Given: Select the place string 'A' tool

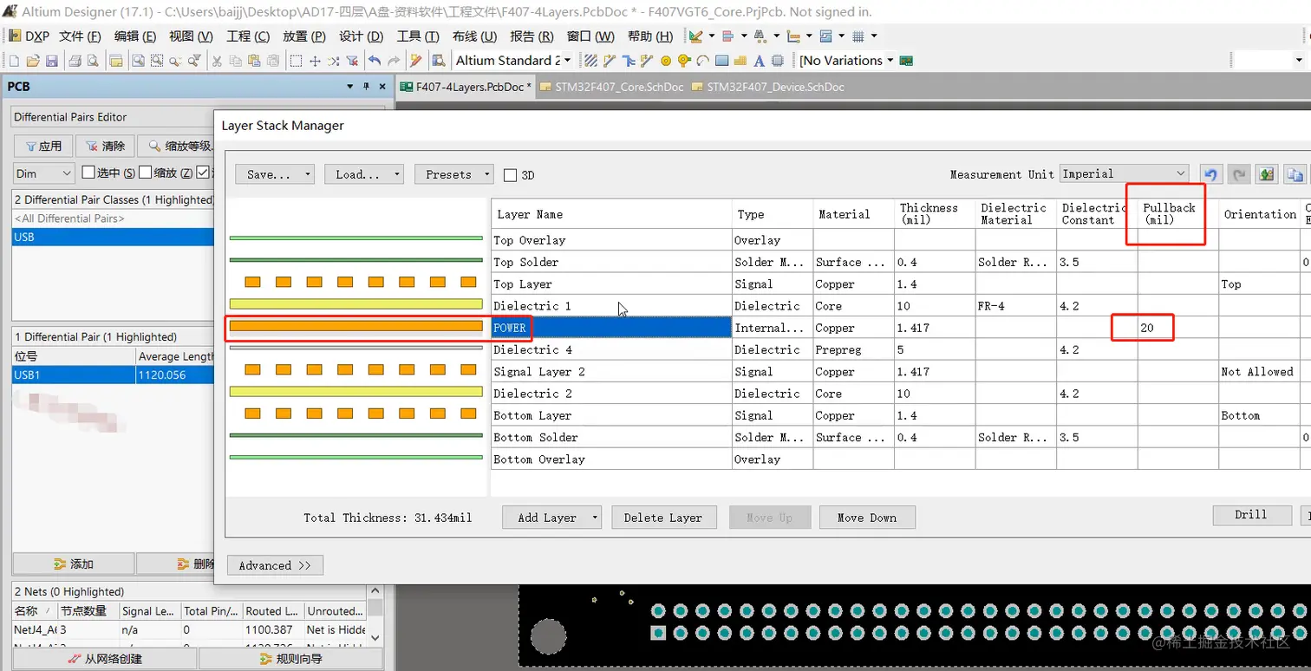Looking at the screenshot, I should tap(760, 61).
